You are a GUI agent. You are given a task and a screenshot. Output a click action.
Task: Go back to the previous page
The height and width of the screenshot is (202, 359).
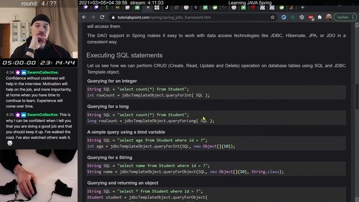[x=84, y=17]
